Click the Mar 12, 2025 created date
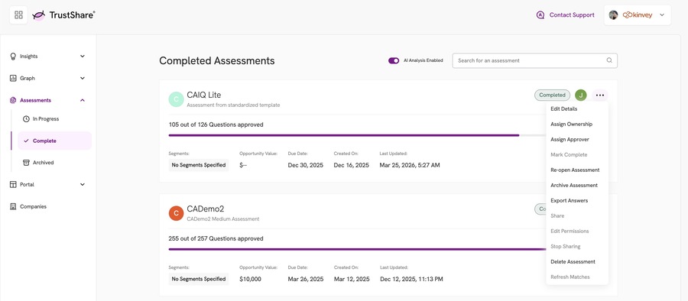This screenshot has height=301, width=688. 352,279
